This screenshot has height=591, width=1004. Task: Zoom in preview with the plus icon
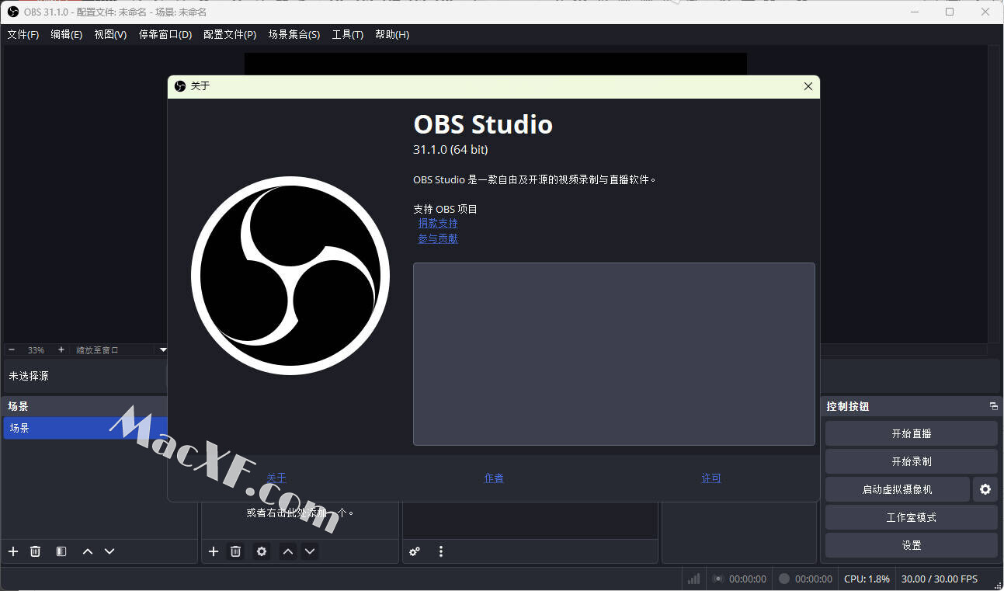click(x=61, y=350)
